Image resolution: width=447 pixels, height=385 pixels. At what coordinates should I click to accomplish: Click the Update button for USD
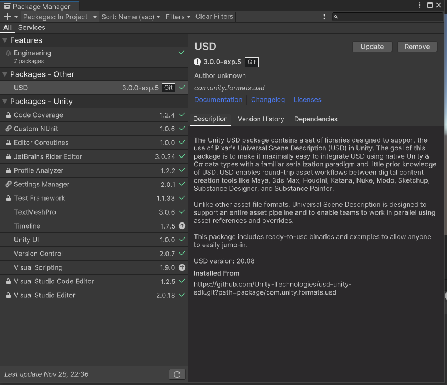372,47
